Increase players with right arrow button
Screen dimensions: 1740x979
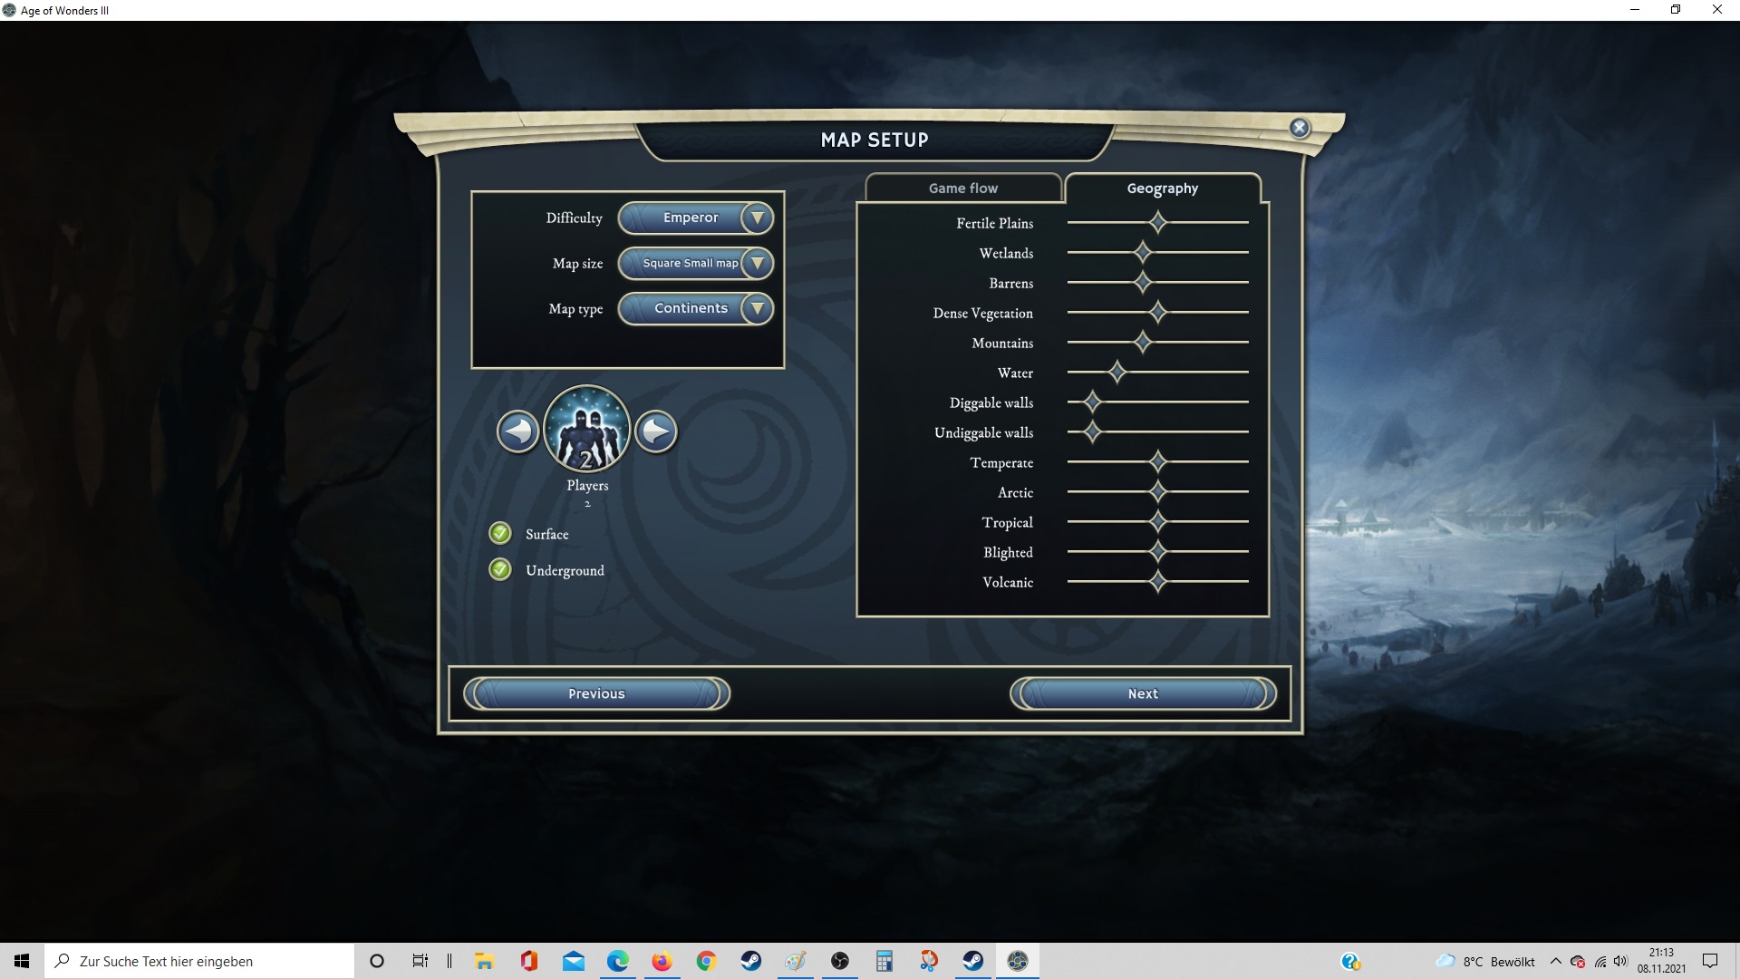[656, 431]
